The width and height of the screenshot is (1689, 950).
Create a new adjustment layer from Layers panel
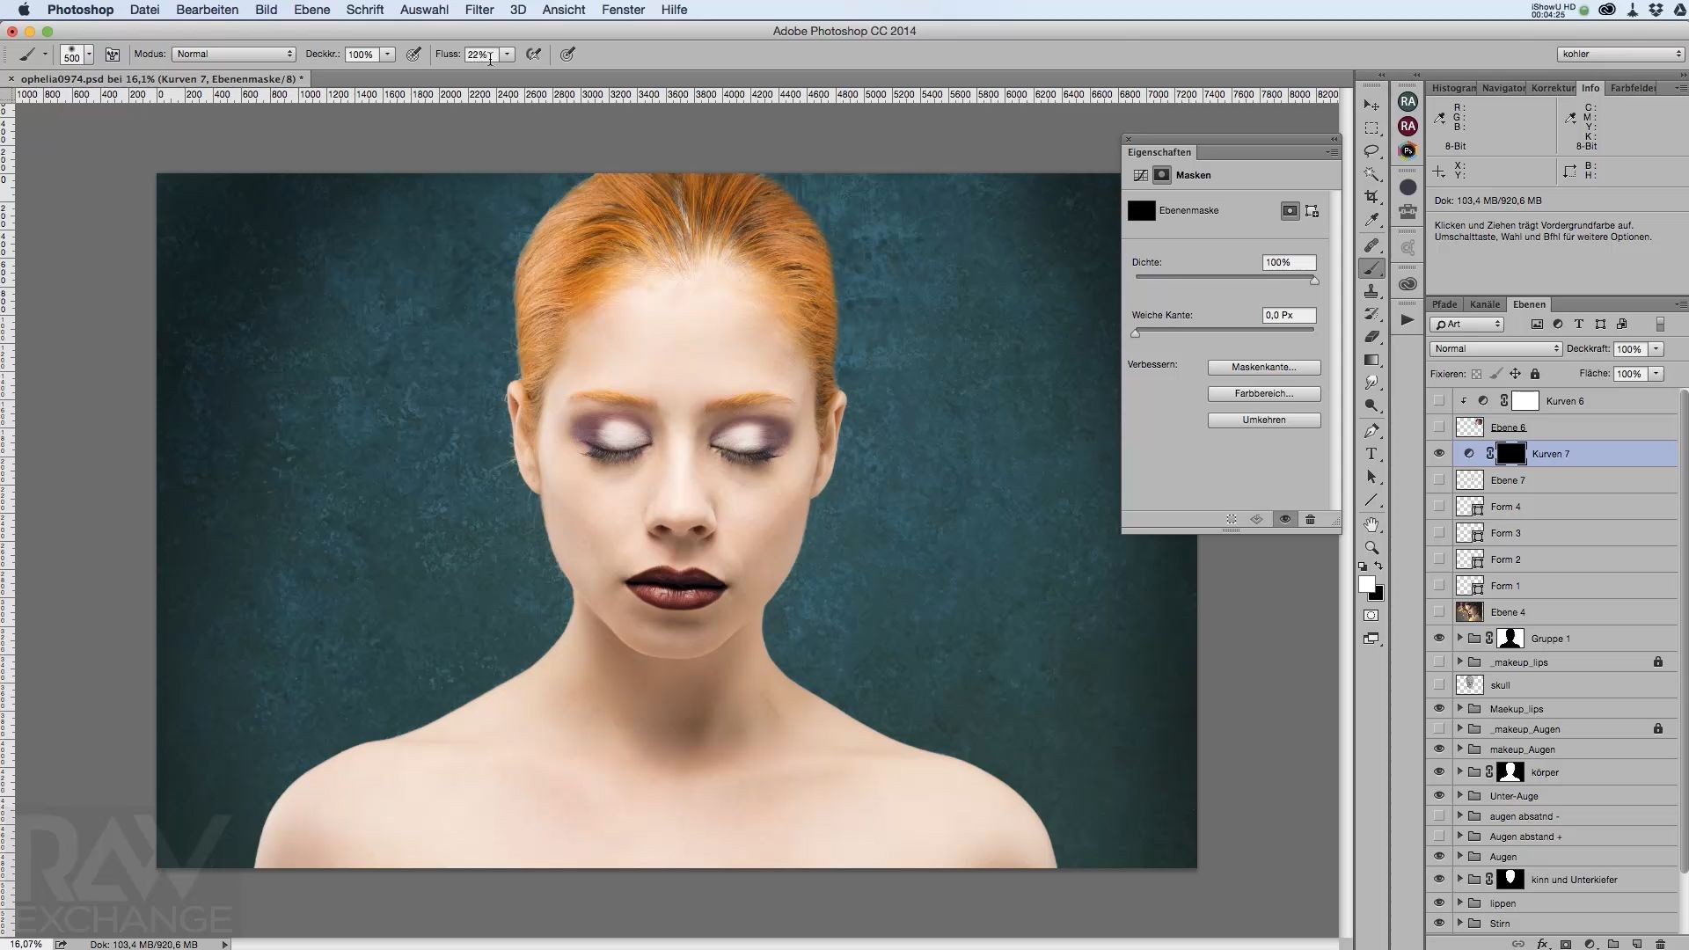[x=1590, y=944]
